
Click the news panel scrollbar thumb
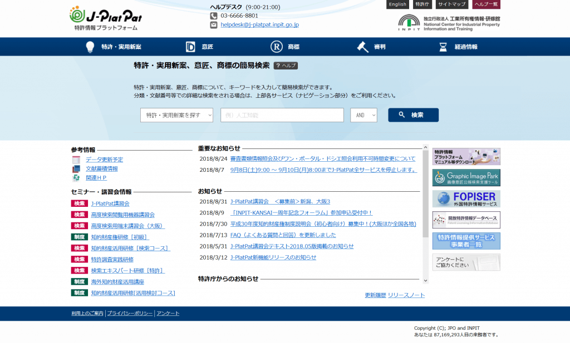(x=425, y=193)
